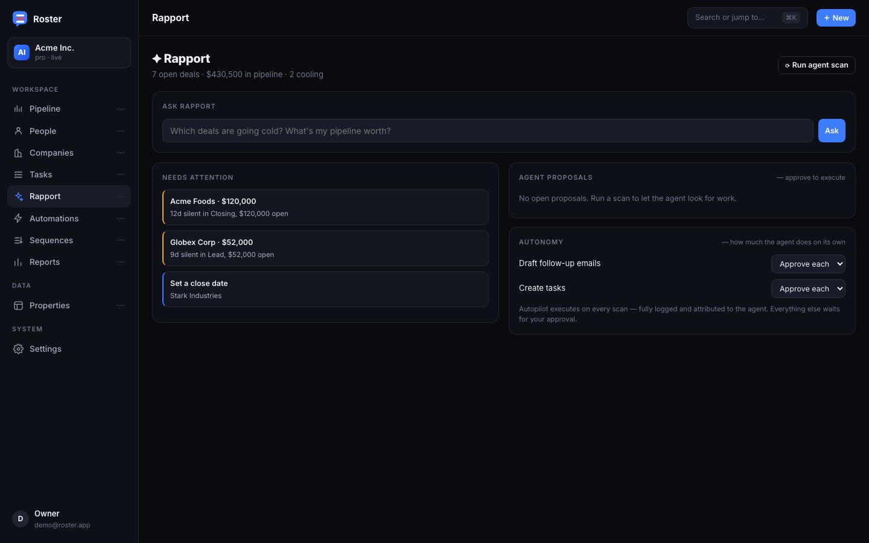Click the demo@roster.app account email
This screenshot has width=869, height=543.
[x=62, y=525]
